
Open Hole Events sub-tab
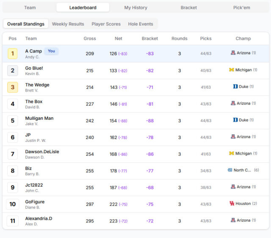[141, 24]
